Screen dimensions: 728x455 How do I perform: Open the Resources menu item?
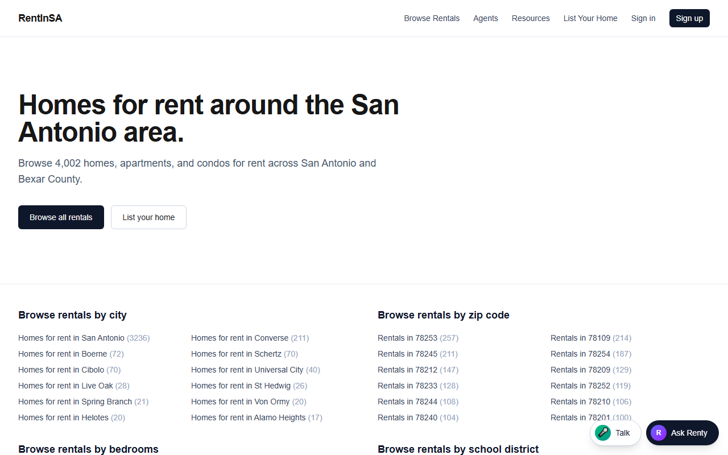[x=531, y=18]
